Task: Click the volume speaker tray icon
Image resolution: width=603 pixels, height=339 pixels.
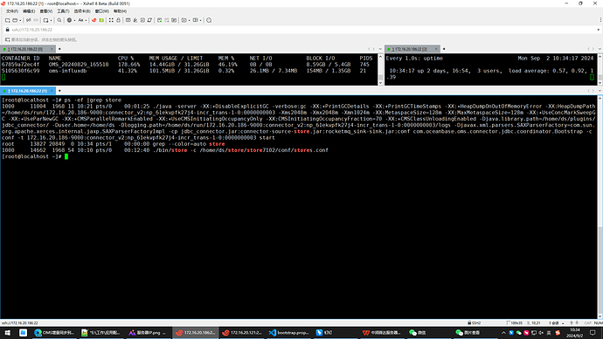Action: pyautogui.click(x=541, y=333)
